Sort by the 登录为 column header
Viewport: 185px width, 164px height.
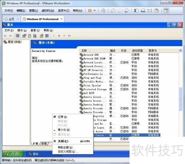(x=153, y=51)
